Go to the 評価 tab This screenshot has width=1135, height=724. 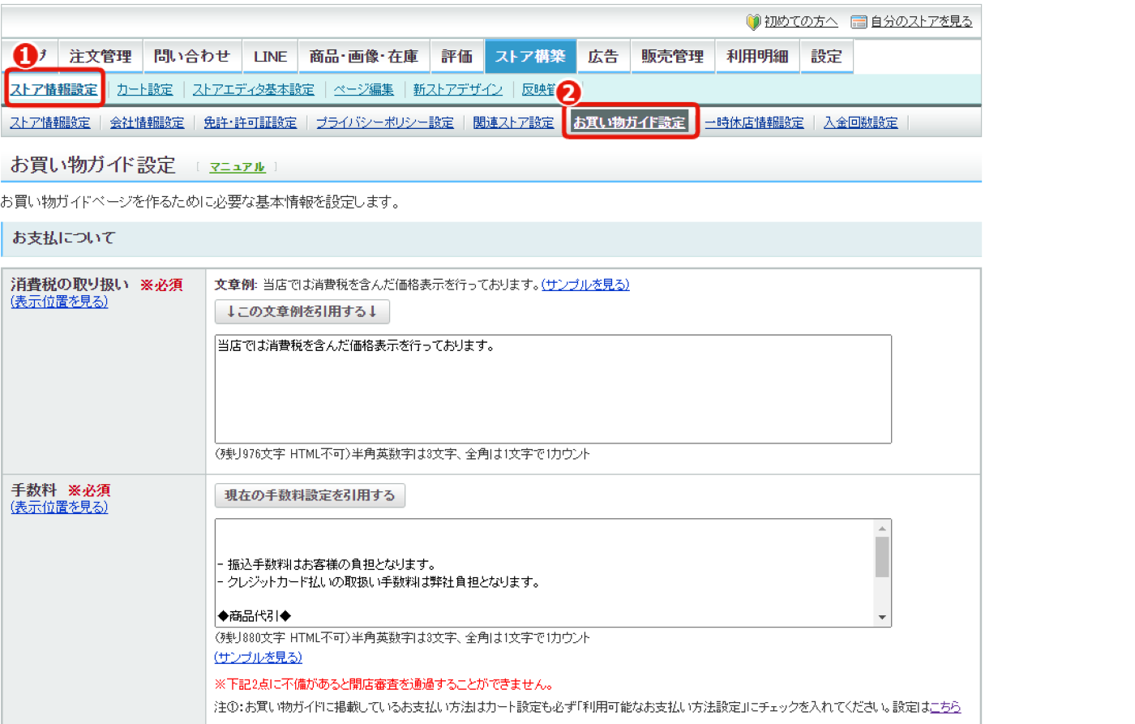click(457, 57)
